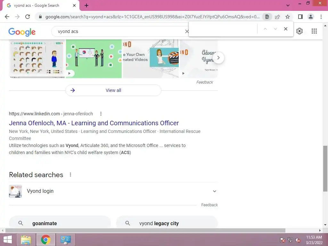
Task: Click the Vyond login thumbnail image
Action: point(15,191)
